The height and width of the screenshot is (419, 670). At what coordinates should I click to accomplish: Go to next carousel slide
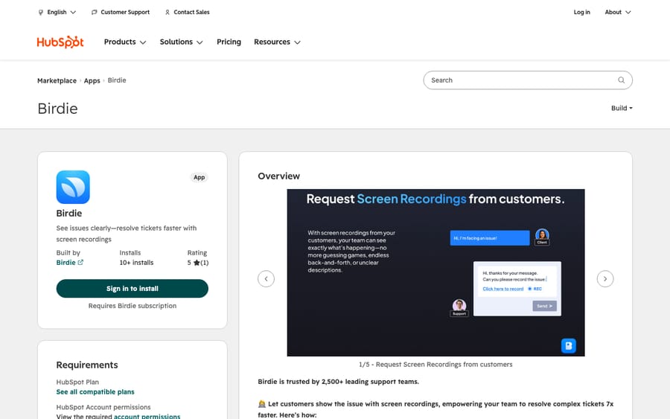[x=605, y=278]
